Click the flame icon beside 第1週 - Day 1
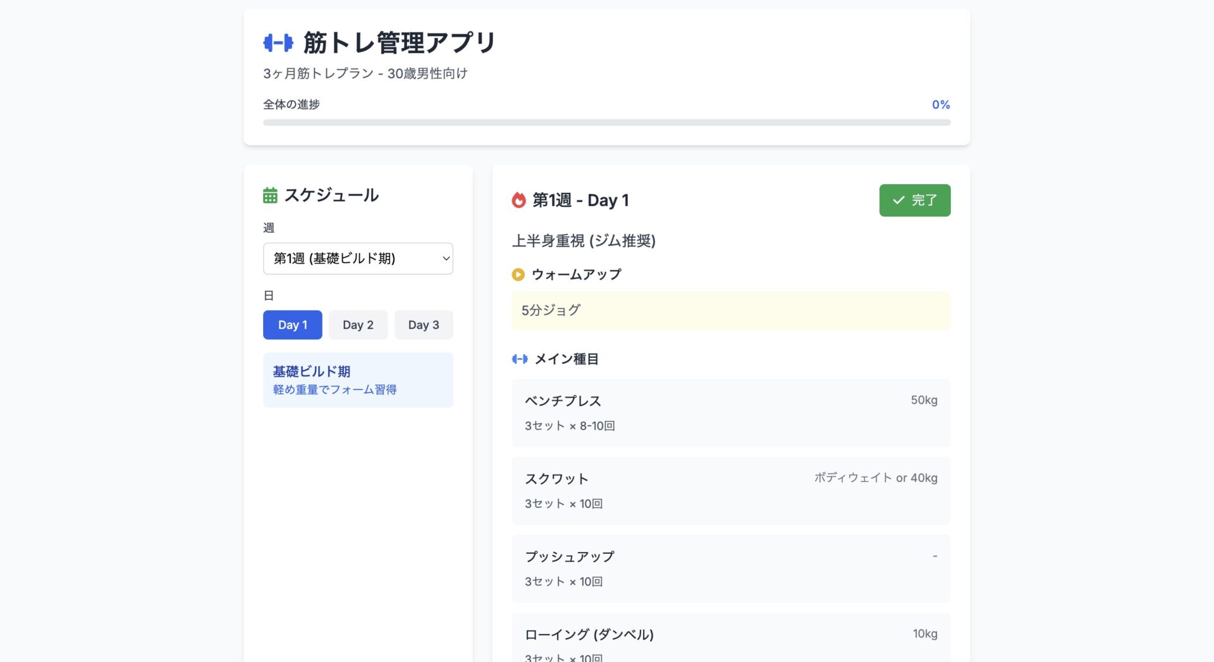1214x662 pixels. [518, 200]
